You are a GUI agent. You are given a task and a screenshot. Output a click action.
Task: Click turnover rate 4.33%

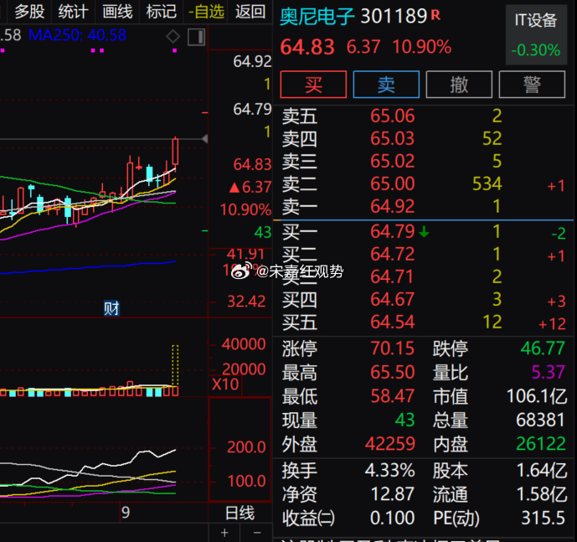(x=389, y=471)
